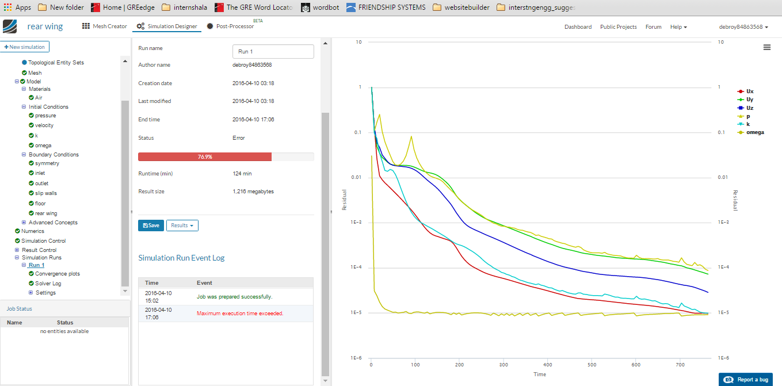Hide the Uz series via legend
The width and height of the screenshot is (782, 386).
(x=749, y=108)
